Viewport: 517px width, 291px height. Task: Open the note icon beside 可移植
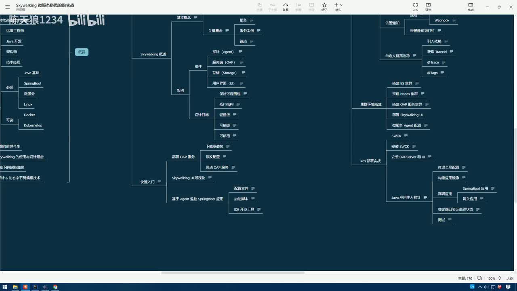235,136
